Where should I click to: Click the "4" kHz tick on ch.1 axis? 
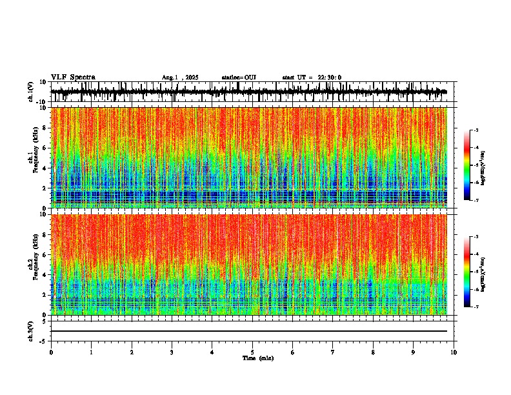coord(45,168)
